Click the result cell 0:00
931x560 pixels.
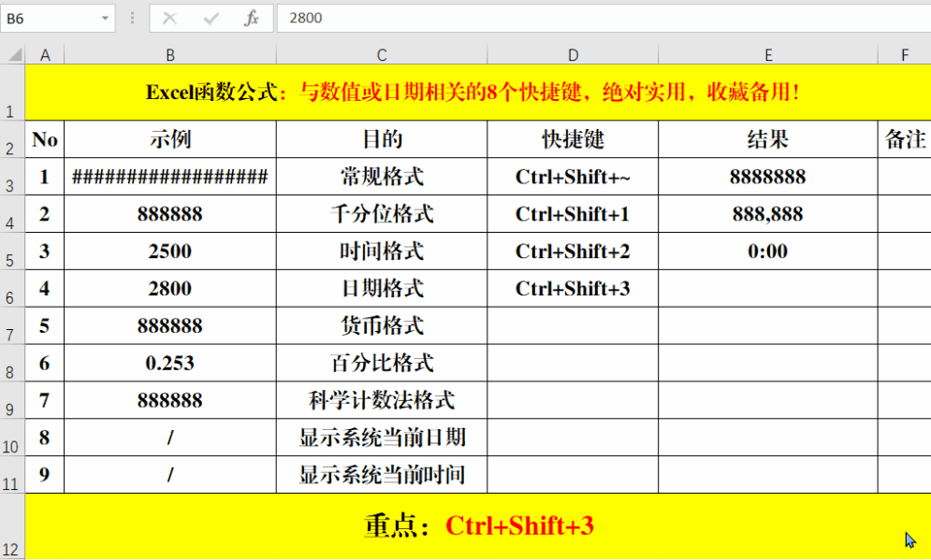[767, 251]
